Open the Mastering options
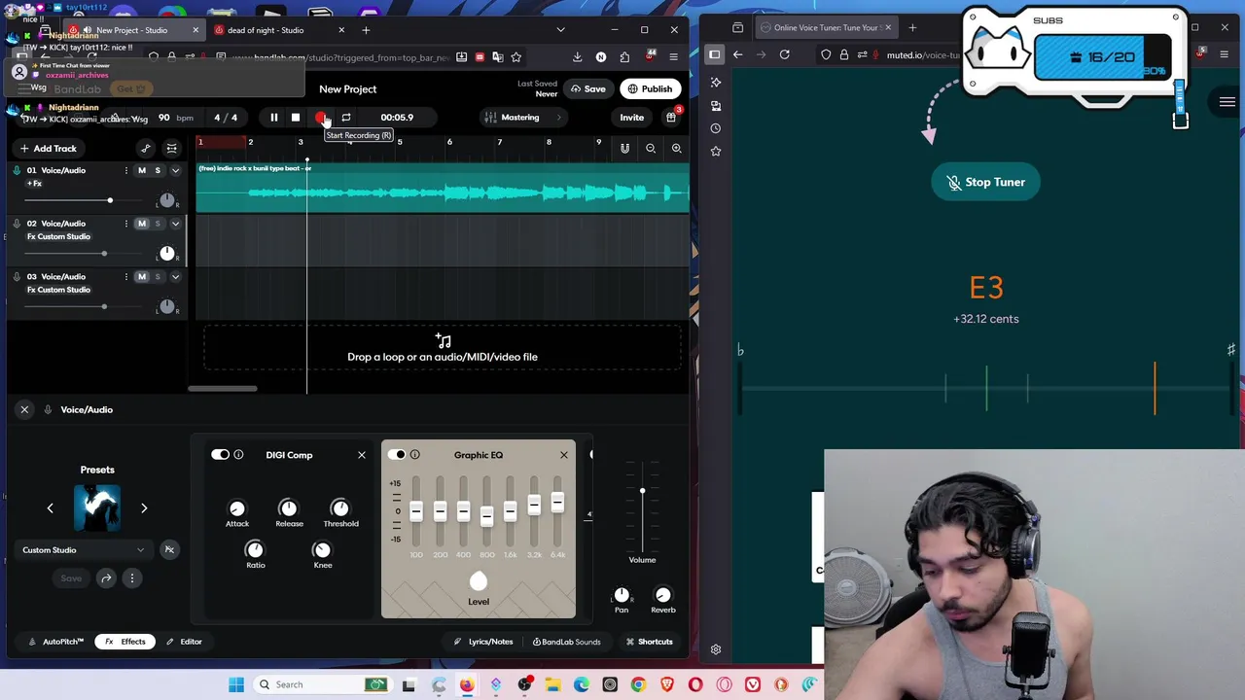The image size is (1245, 700). (x=521, y=118)
